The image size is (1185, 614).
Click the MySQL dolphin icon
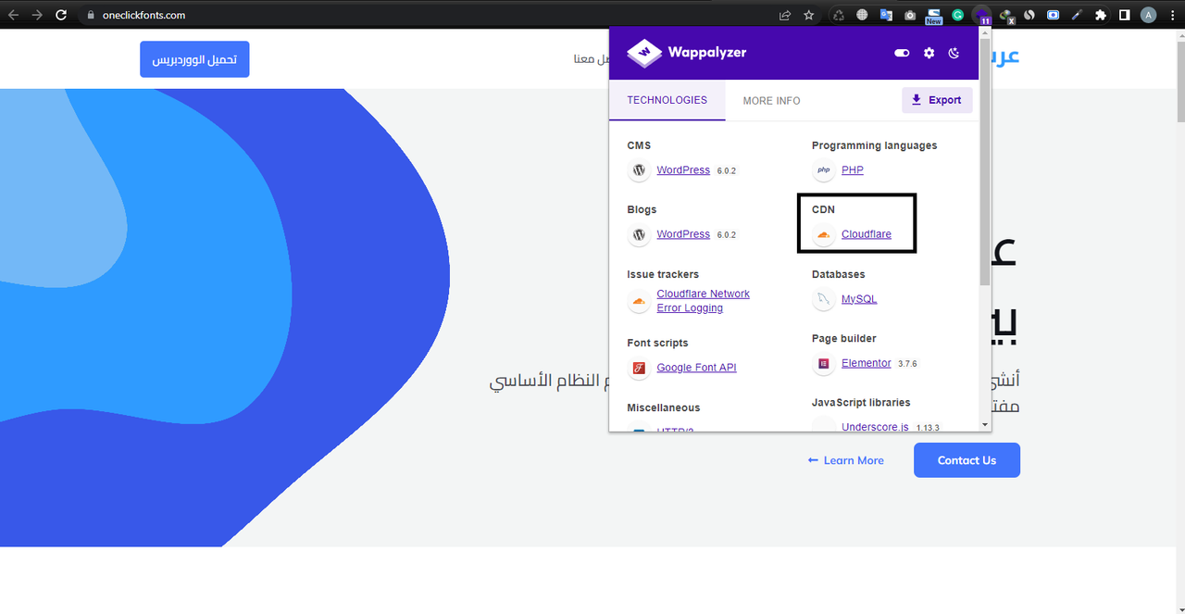click(823, 299)
